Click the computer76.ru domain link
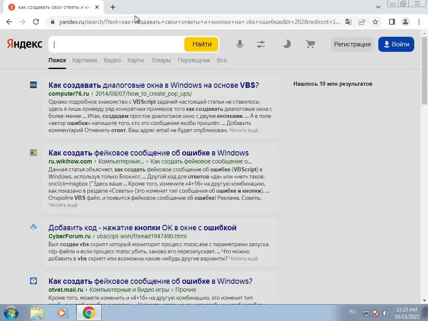The height and width of the screenshot is (321, 428). click(x=69, y=94)
